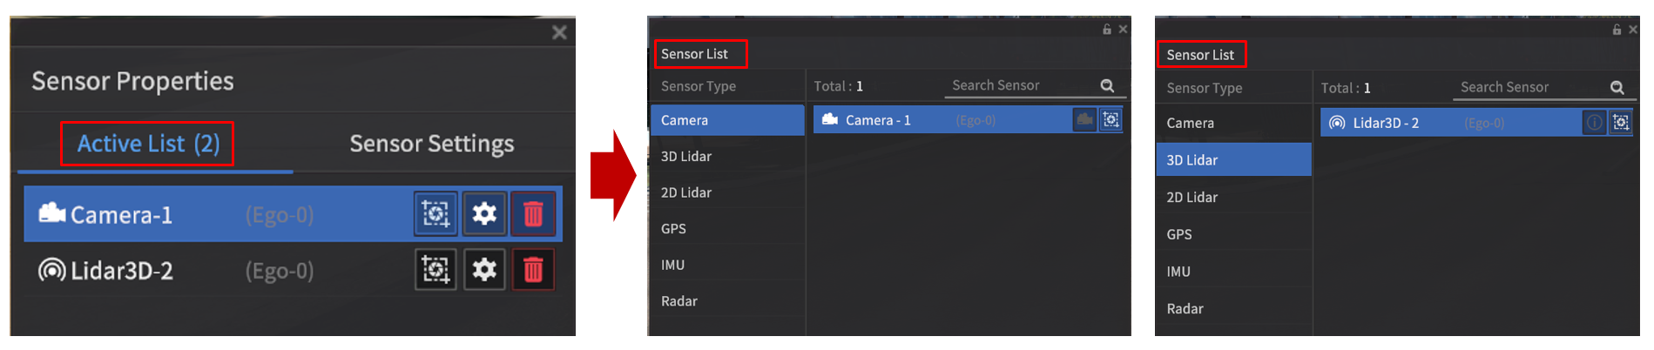Open gear settings for Lidar3D-2 sensor
1654x350 pixels.
[x=484, y=270]
